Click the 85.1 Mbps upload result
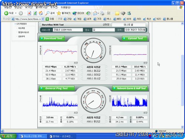 pos(121,67)
